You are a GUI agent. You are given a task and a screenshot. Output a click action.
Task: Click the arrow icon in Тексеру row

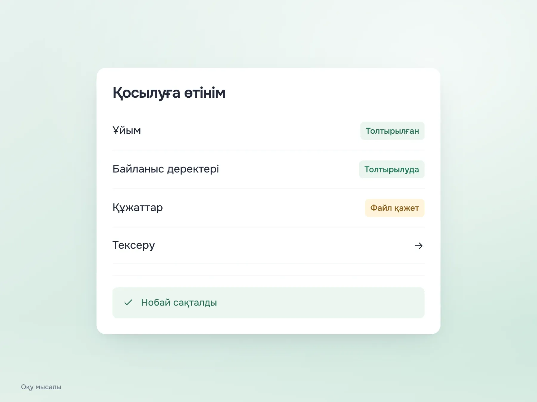click(x=419, y=246)
